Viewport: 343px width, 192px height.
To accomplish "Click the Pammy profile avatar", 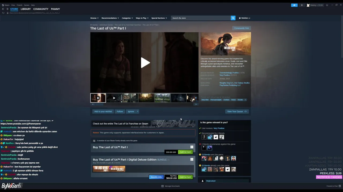I will (x=308, y=5).
